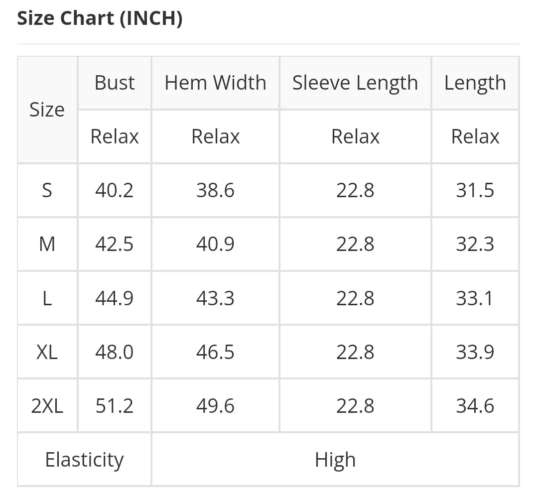Image resolution: width=538 pixels, height=495 pixels.
Task: Select the Size header cell
Action: click(47, 110)
